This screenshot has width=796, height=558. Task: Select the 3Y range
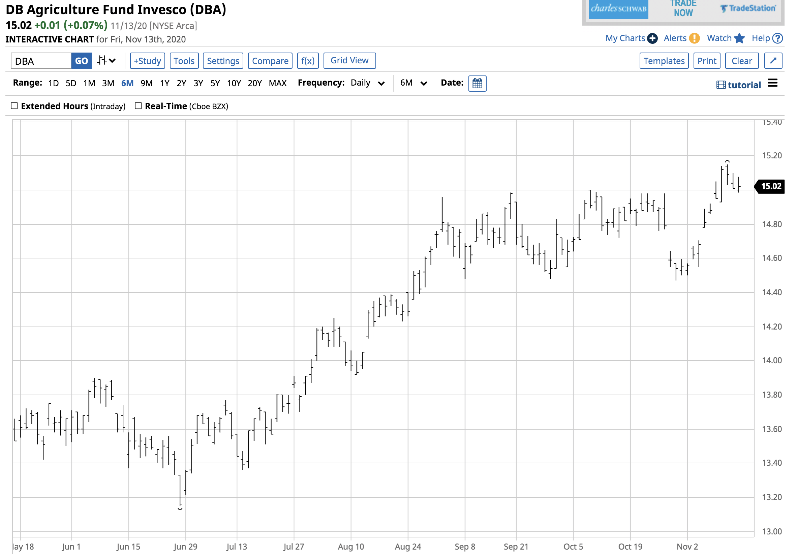pyautogui.click(x=198, y=83)
